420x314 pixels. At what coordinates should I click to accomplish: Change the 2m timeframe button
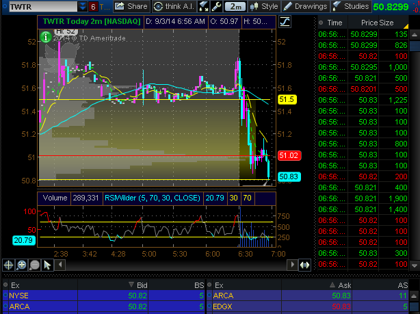click(235, 6)
